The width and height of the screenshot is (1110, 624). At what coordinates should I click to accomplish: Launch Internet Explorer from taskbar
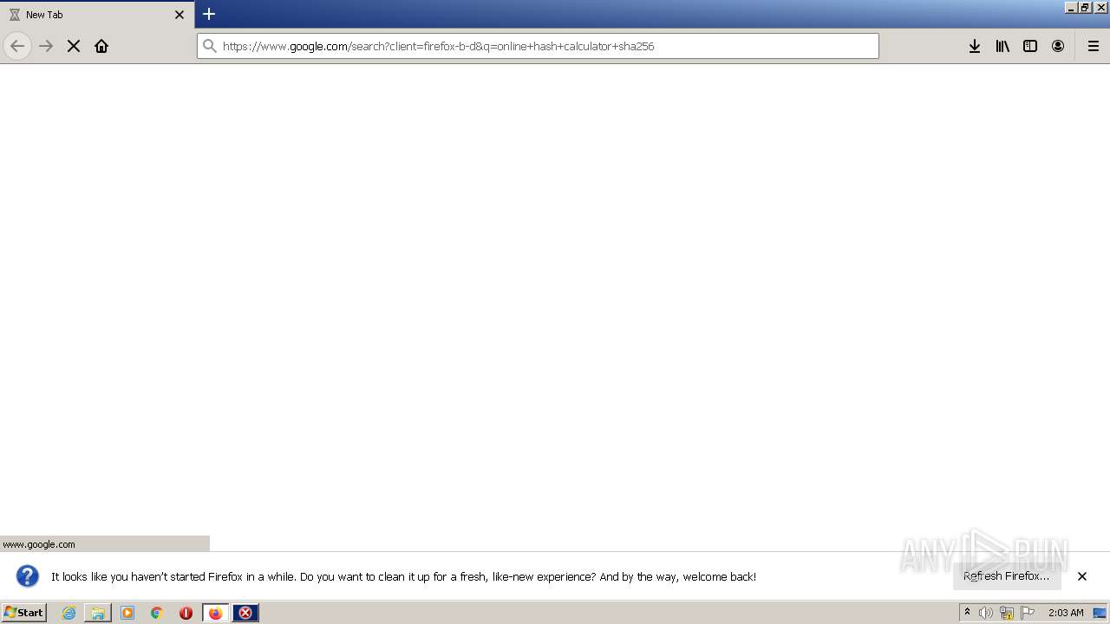69,613
